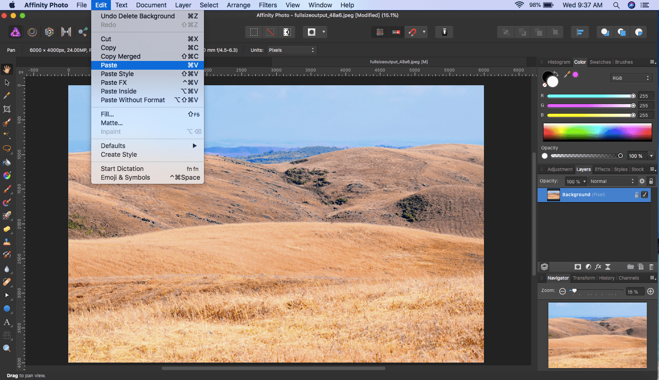Select the Artistic Text tool
Screen dimensions: 659x380
pyautogui.click(x=7, y=322)
